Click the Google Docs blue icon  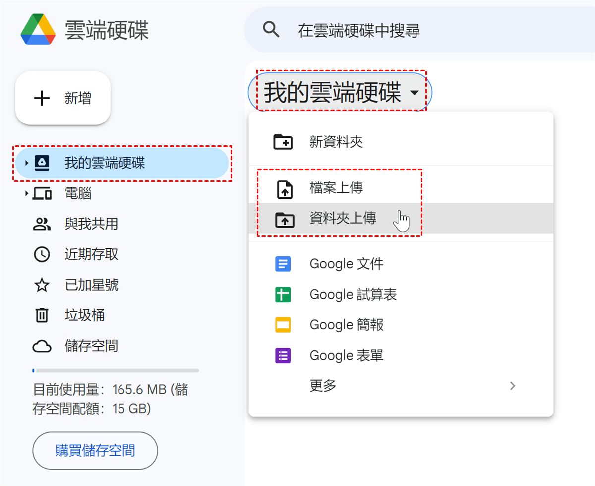(x=283, y=264)
